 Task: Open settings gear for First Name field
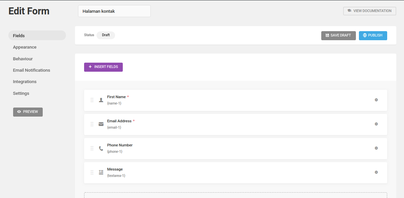pyautogui.click(x=376, y=100)
